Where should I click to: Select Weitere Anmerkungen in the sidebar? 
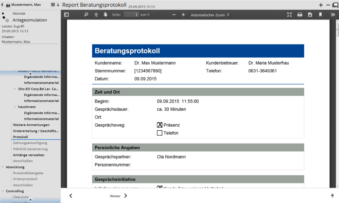31,125
